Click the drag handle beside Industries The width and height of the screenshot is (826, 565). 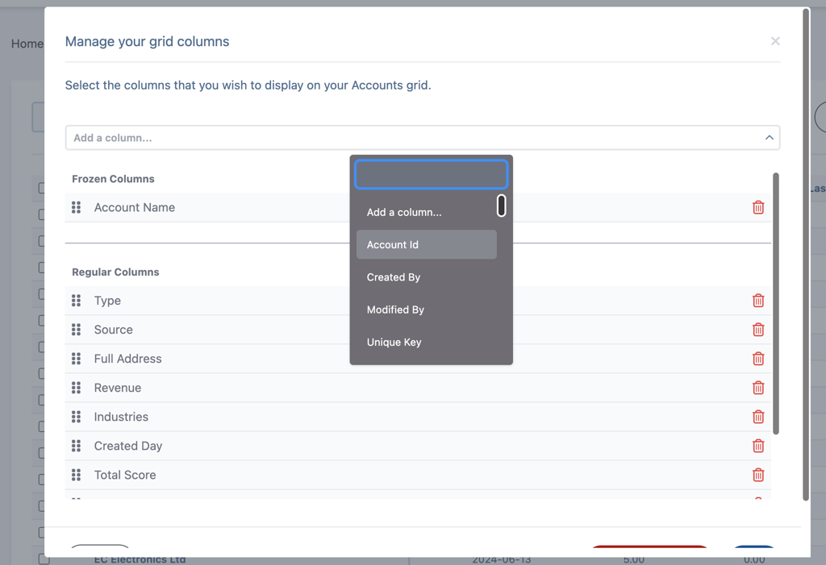[77, 417]
